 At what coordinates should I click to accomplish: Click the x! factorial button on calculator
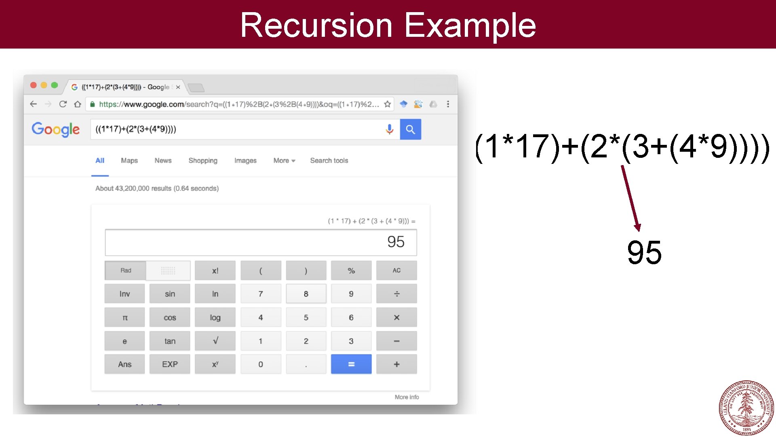[x=215, y=271]
